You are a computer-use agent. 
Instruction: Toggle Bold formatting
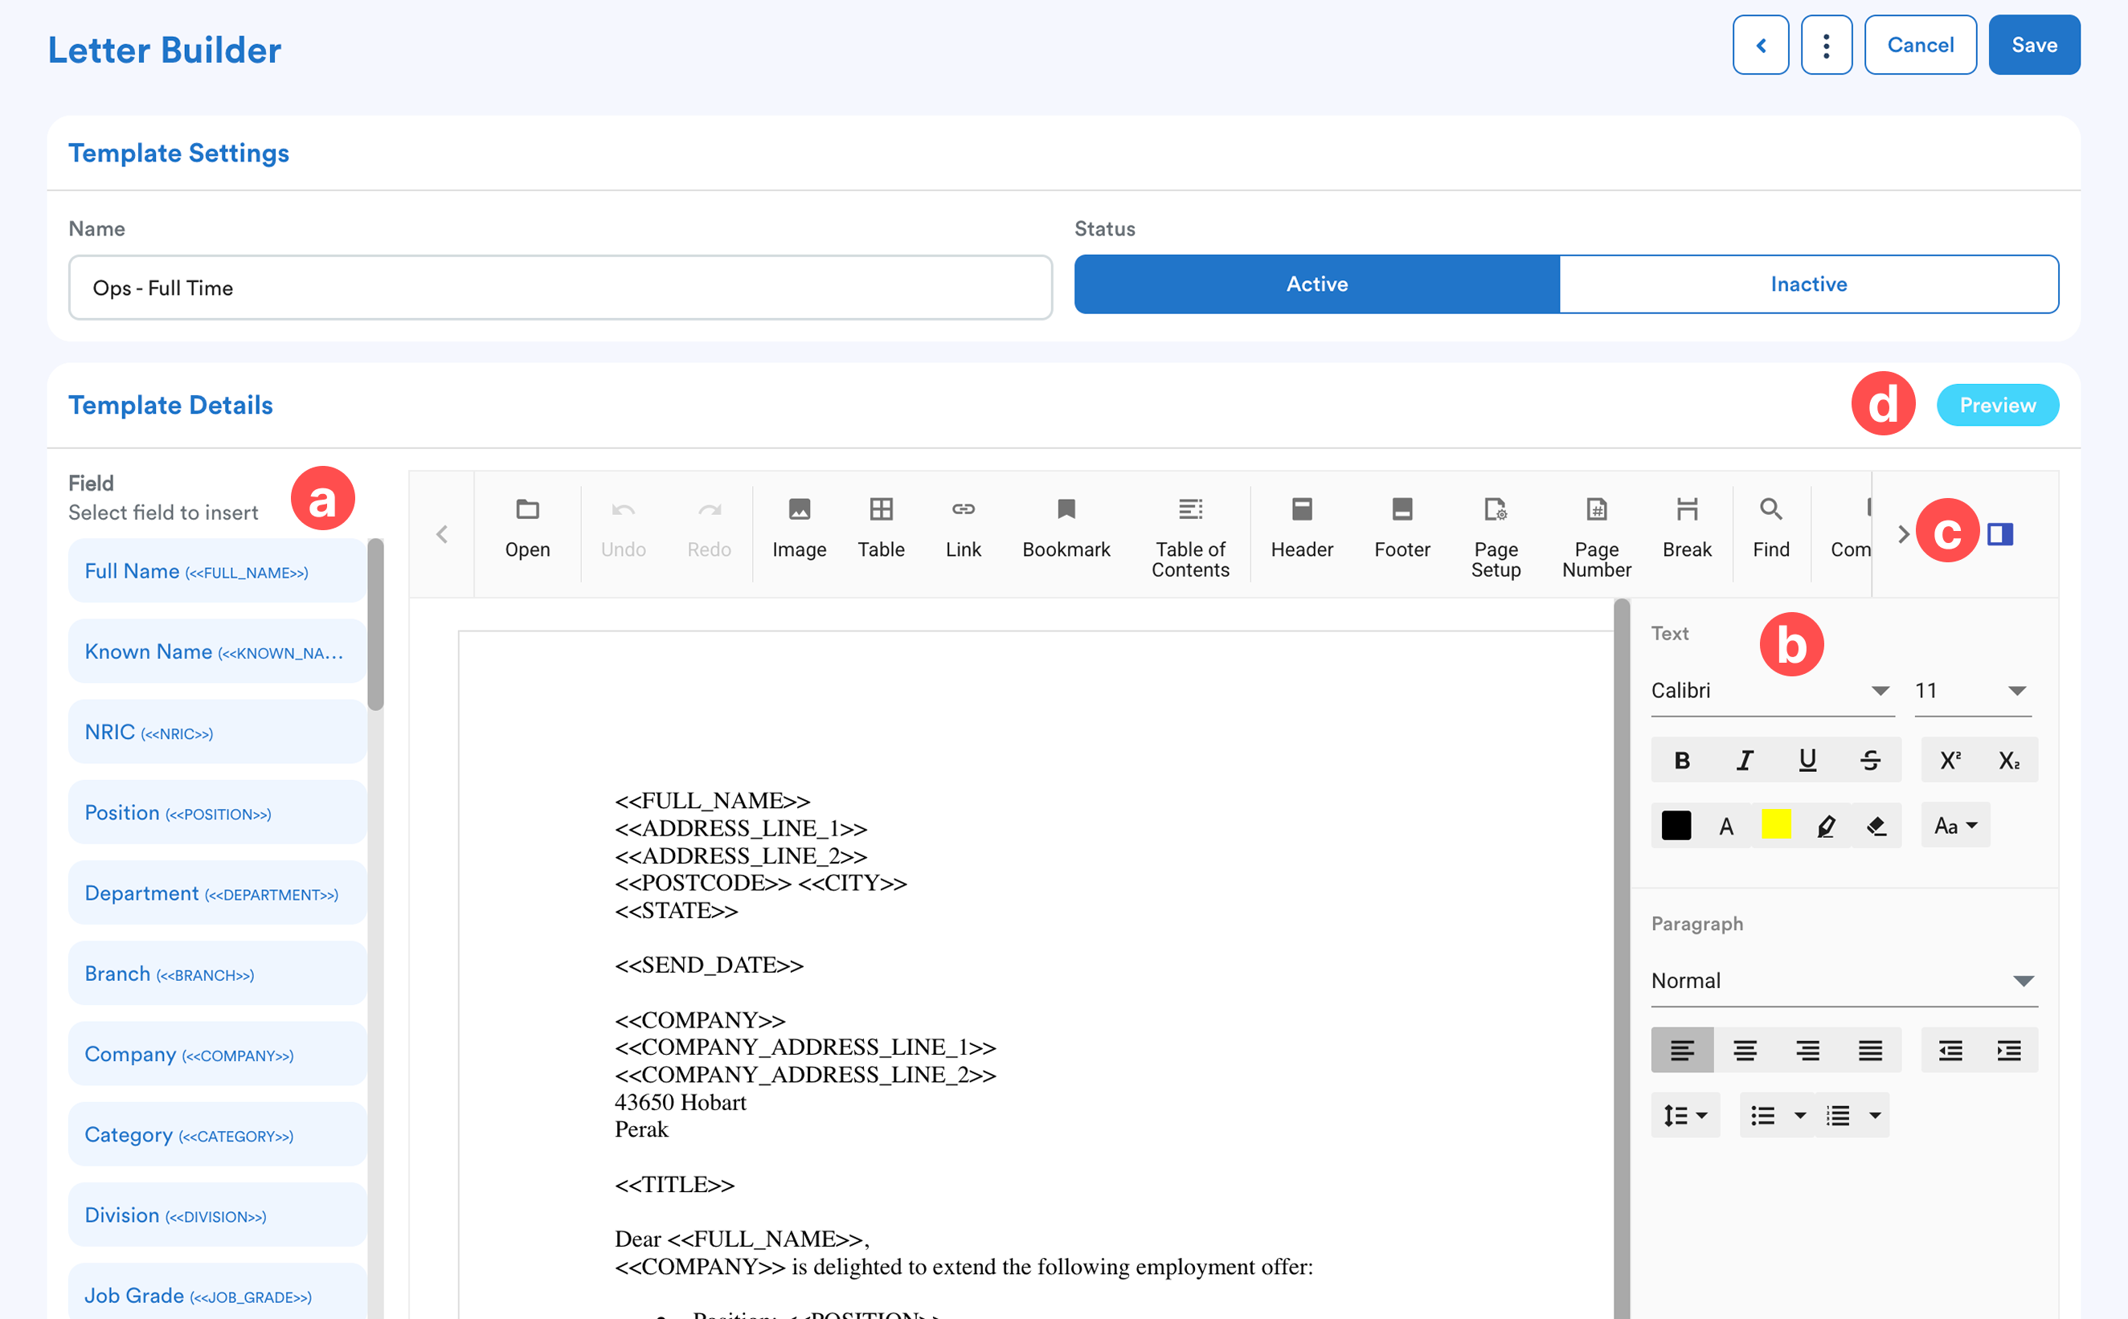point(1681,760)
